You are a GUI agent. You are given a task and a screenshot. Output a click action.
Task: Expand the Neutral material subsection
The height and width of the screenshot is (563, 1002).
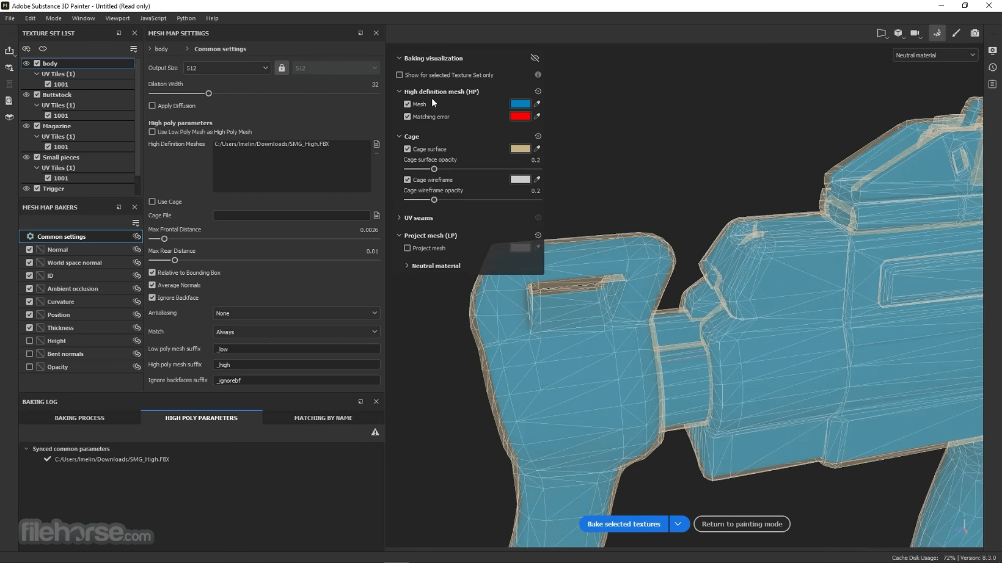click(x=407, y=266)
